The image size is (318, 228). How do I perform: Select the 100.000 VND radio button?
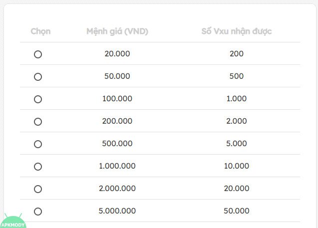click(x=38, y=99)
